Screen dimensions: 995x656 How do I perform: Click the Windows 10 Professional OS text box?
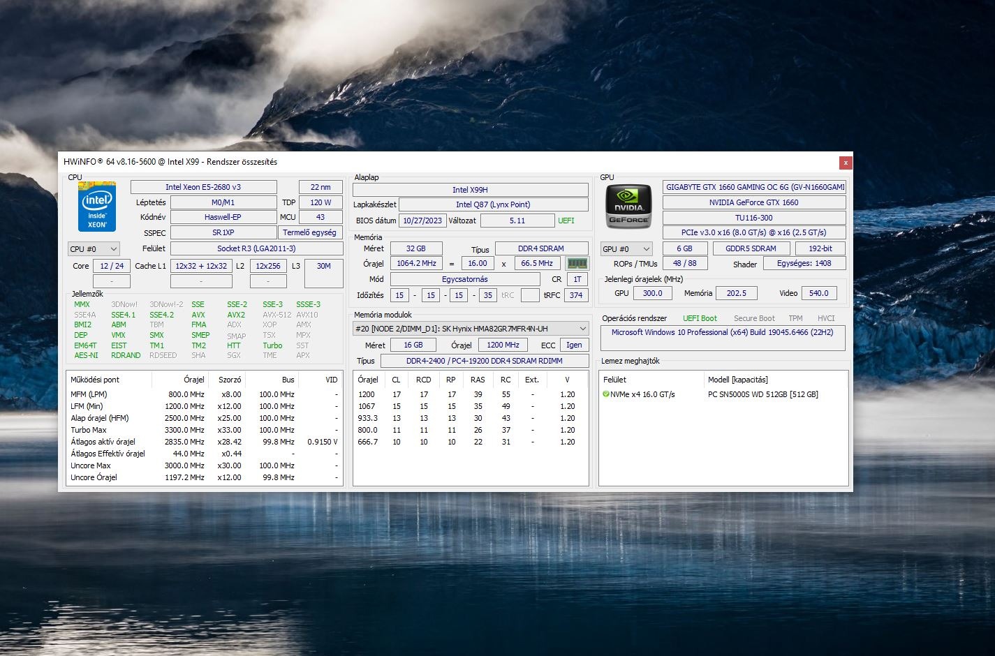click(x=723, y=338)
